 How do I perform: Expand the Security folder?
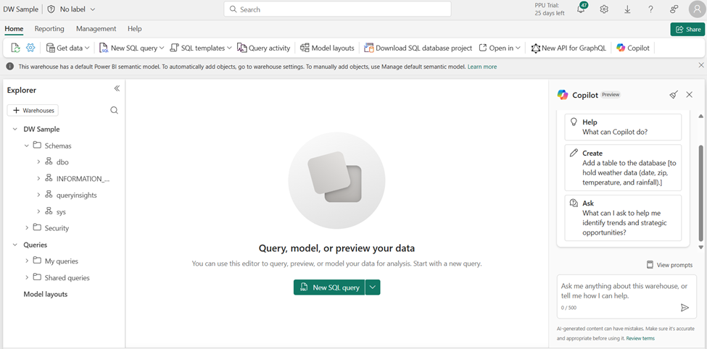coord(27,228)
